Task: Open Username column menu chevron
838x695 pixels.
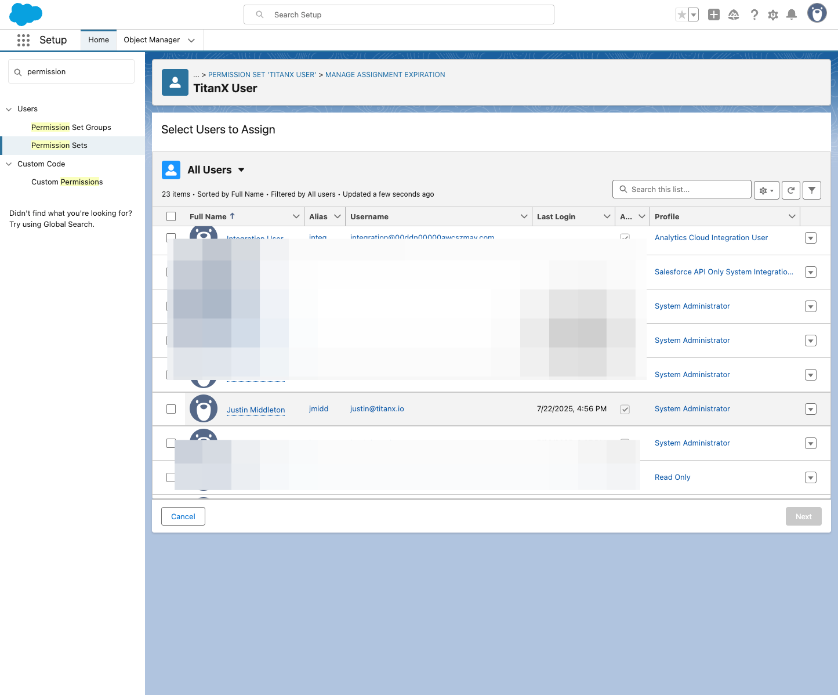Action: click(524, 216)
